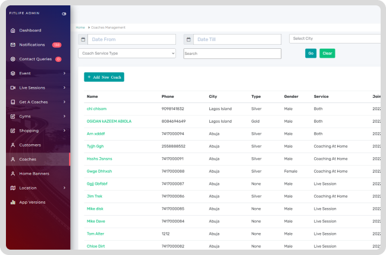
Task: Click the Service column header
Action: [x=321, y=97]
